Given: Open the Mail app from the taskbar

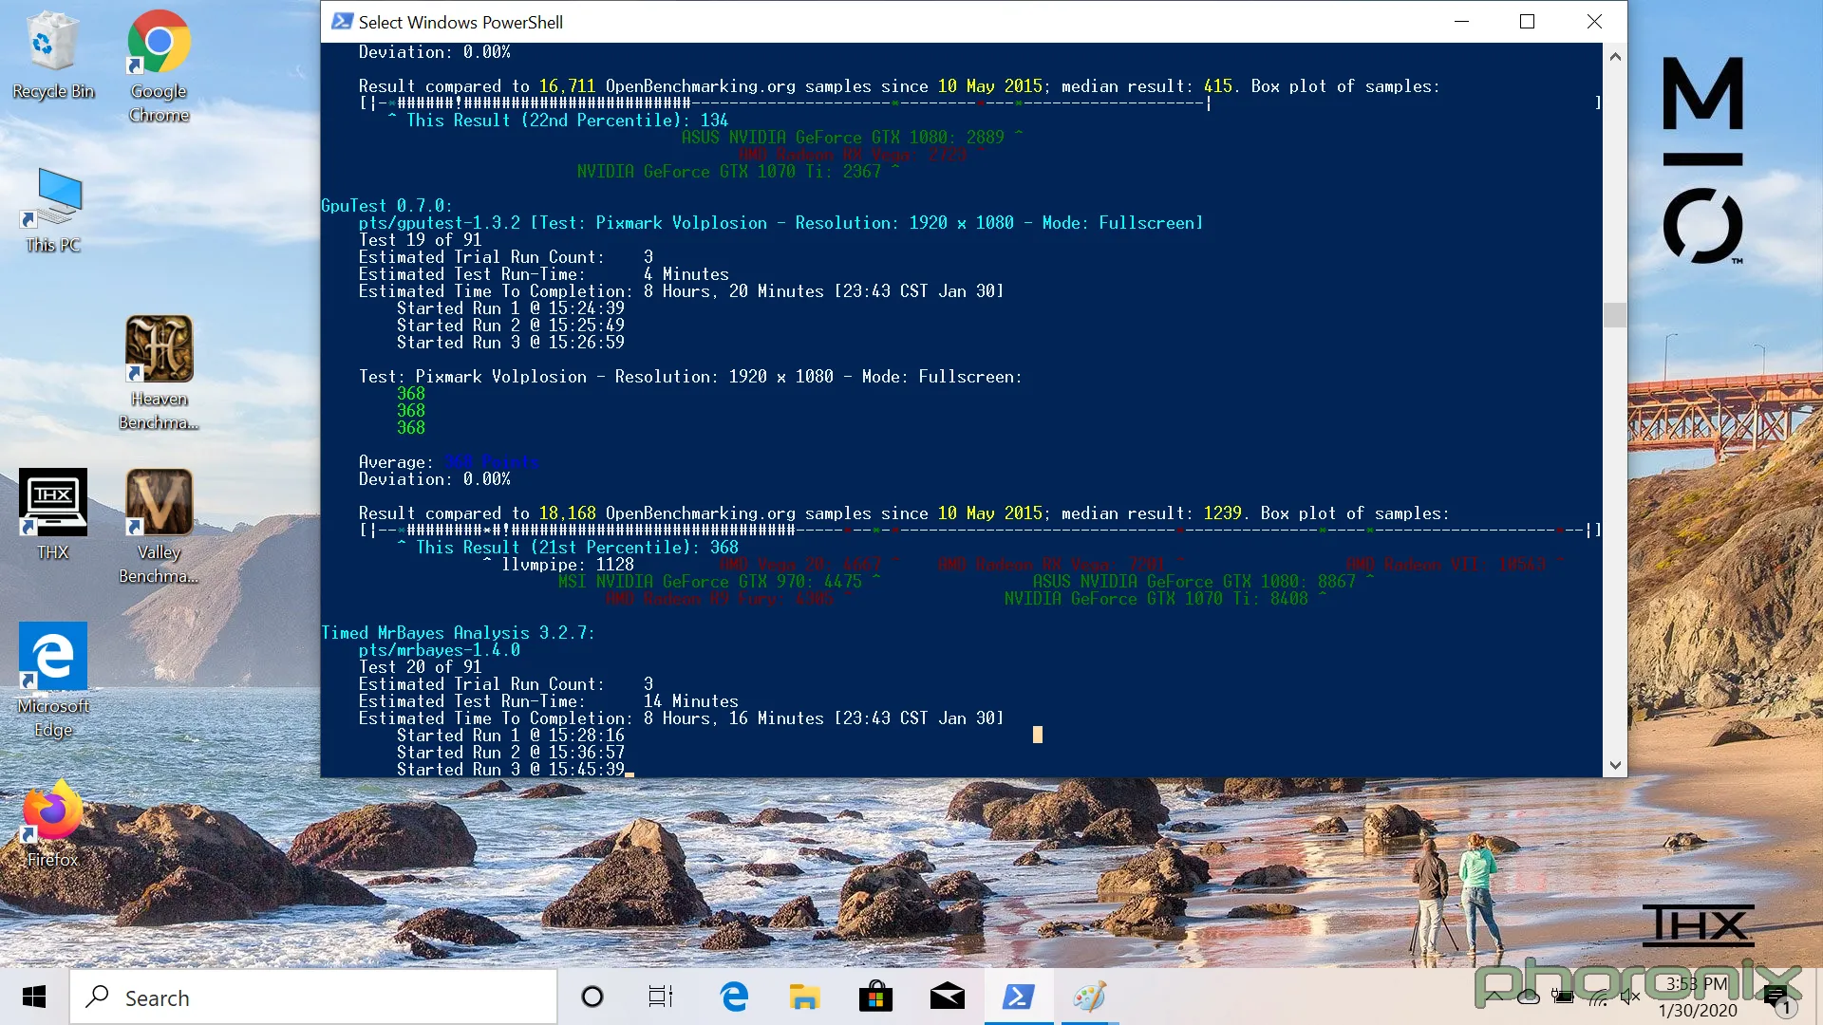Looking at the screenshot, I should [x=947, y=997].
